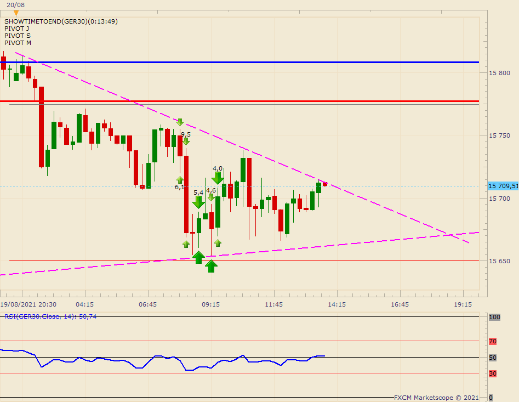Click the small down arrow just below 9,5 label
Screen dimensions: 519x402
coord(186,141)
